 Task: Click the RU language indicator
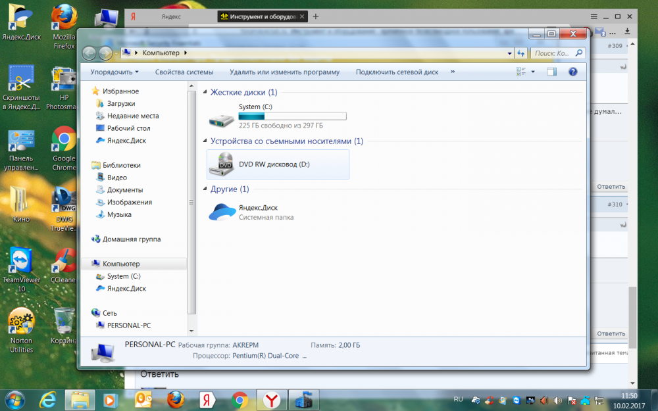458,399
